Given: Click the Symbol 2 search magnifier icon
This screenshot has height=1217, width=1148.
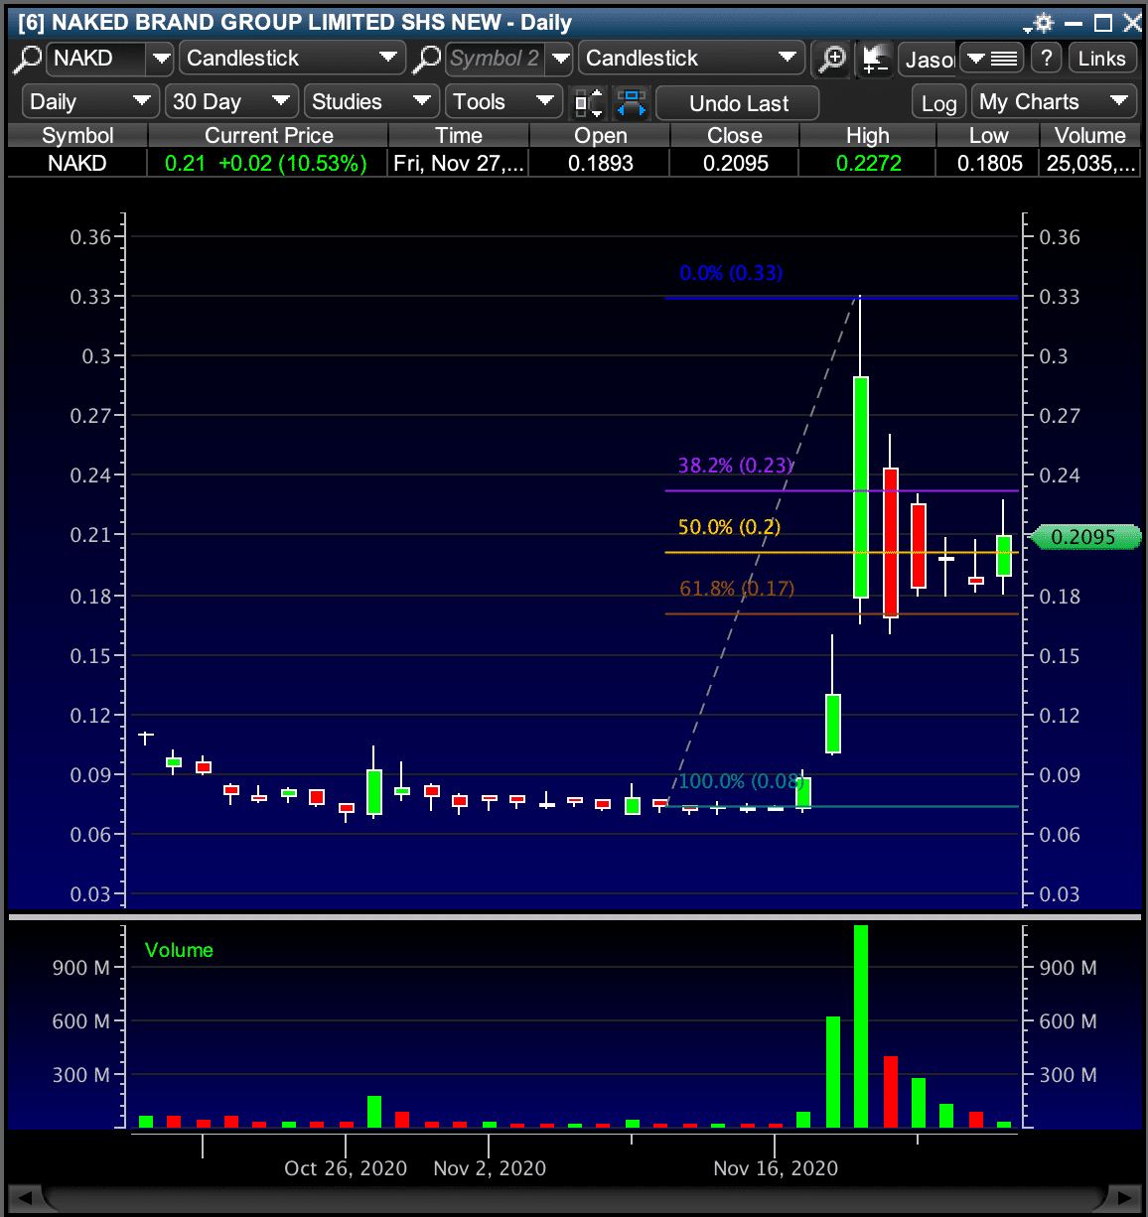Looking at the screenshot, I should (x=426, y=59).
